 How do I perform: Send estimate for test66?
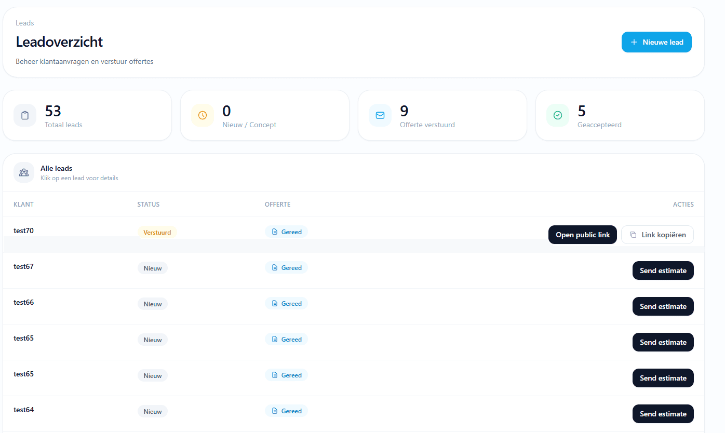pos(663,306)
